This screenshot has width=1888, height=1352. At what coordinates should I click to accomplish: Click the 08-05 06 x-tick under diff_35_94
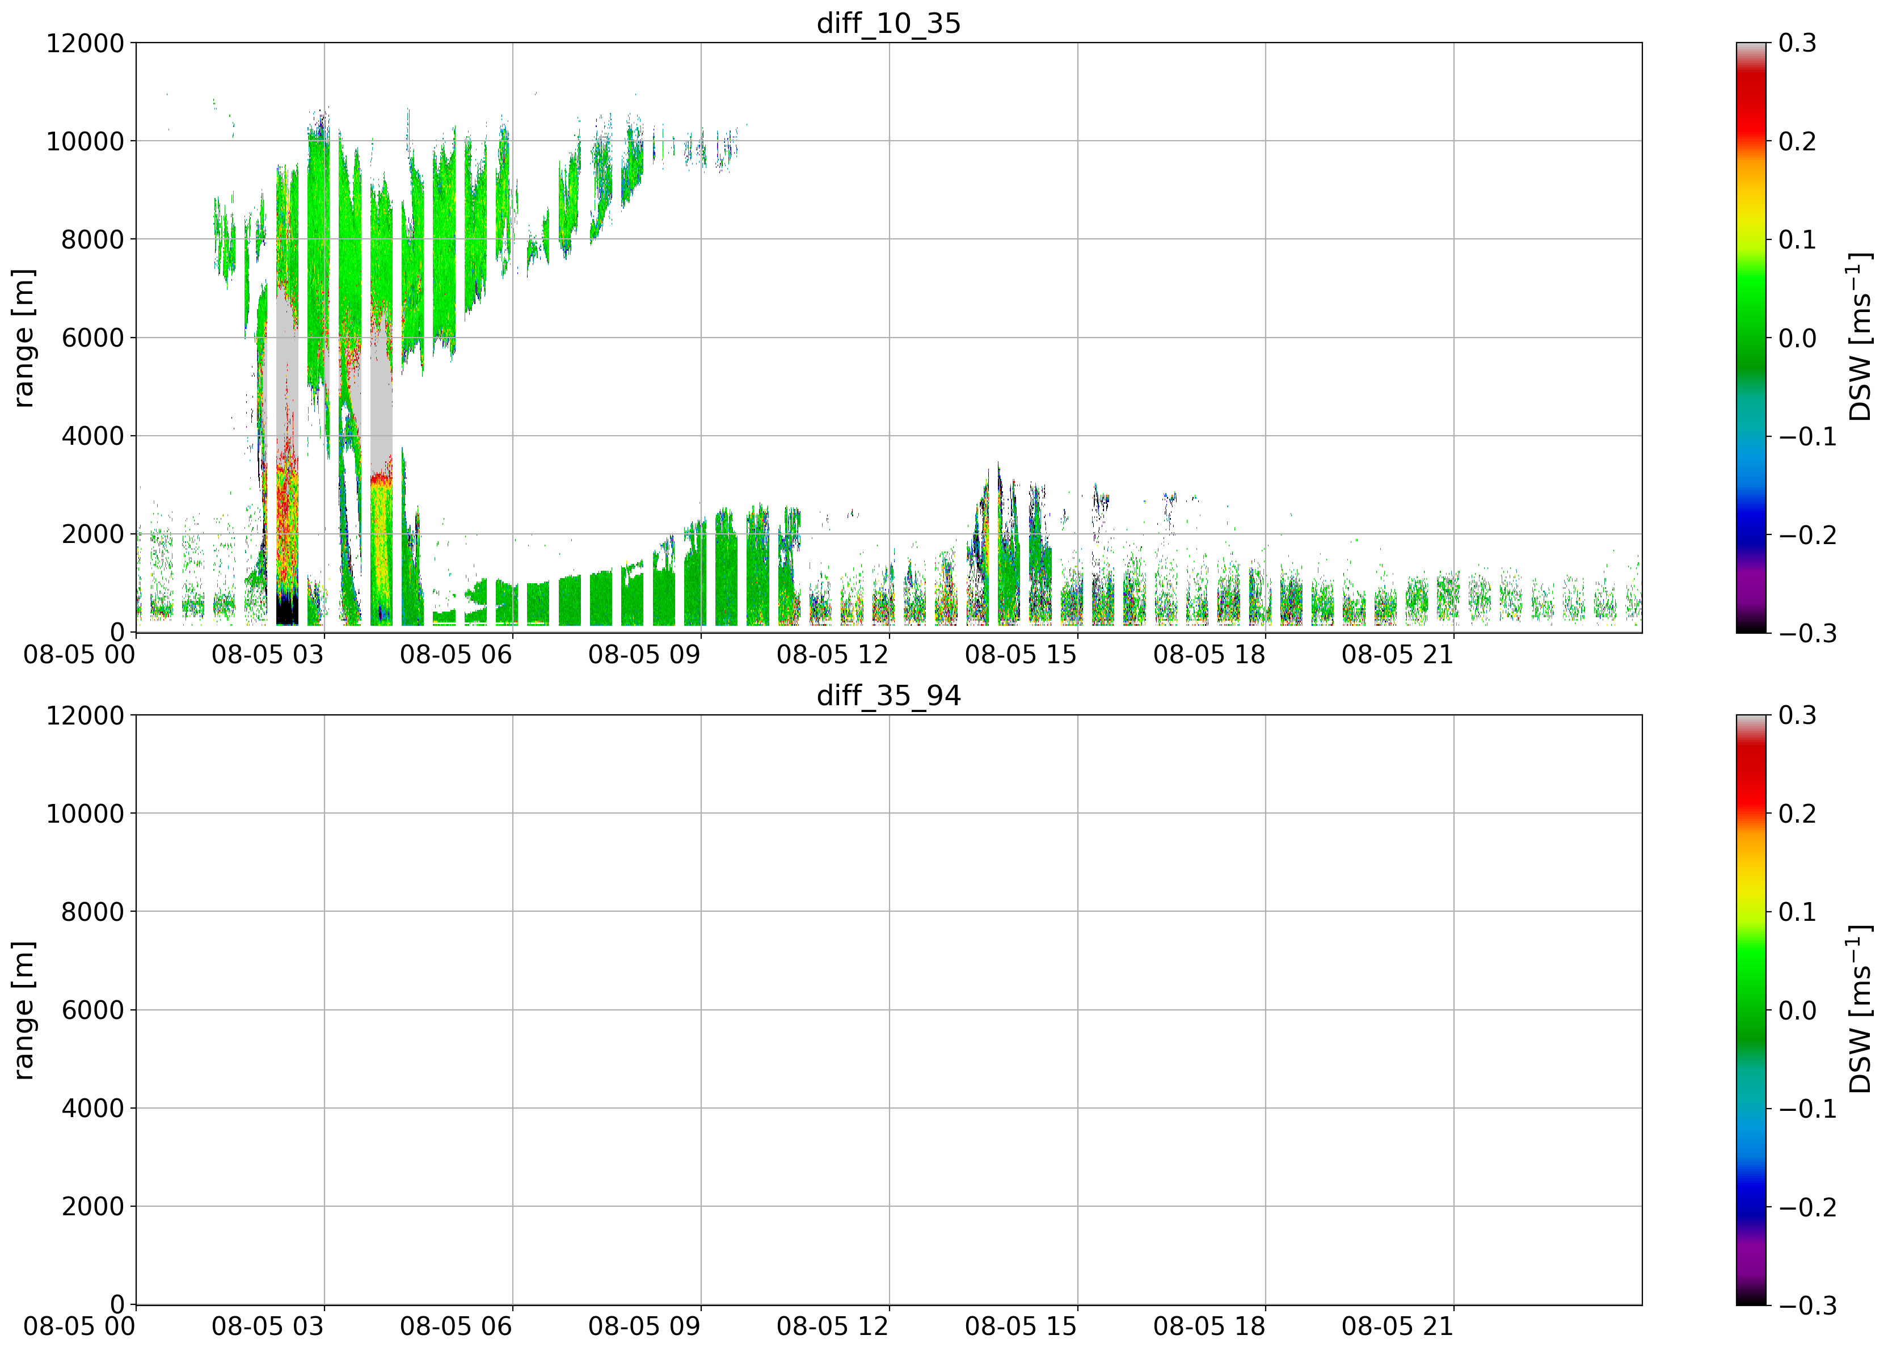pos(456,1326)
